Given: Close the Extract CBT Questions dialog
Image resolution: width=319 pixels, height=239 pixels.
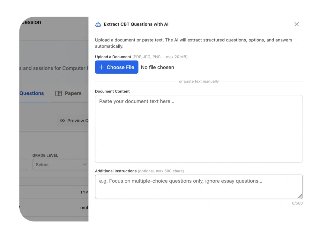Looking at the screenshot, I should (x=296, y=24).
